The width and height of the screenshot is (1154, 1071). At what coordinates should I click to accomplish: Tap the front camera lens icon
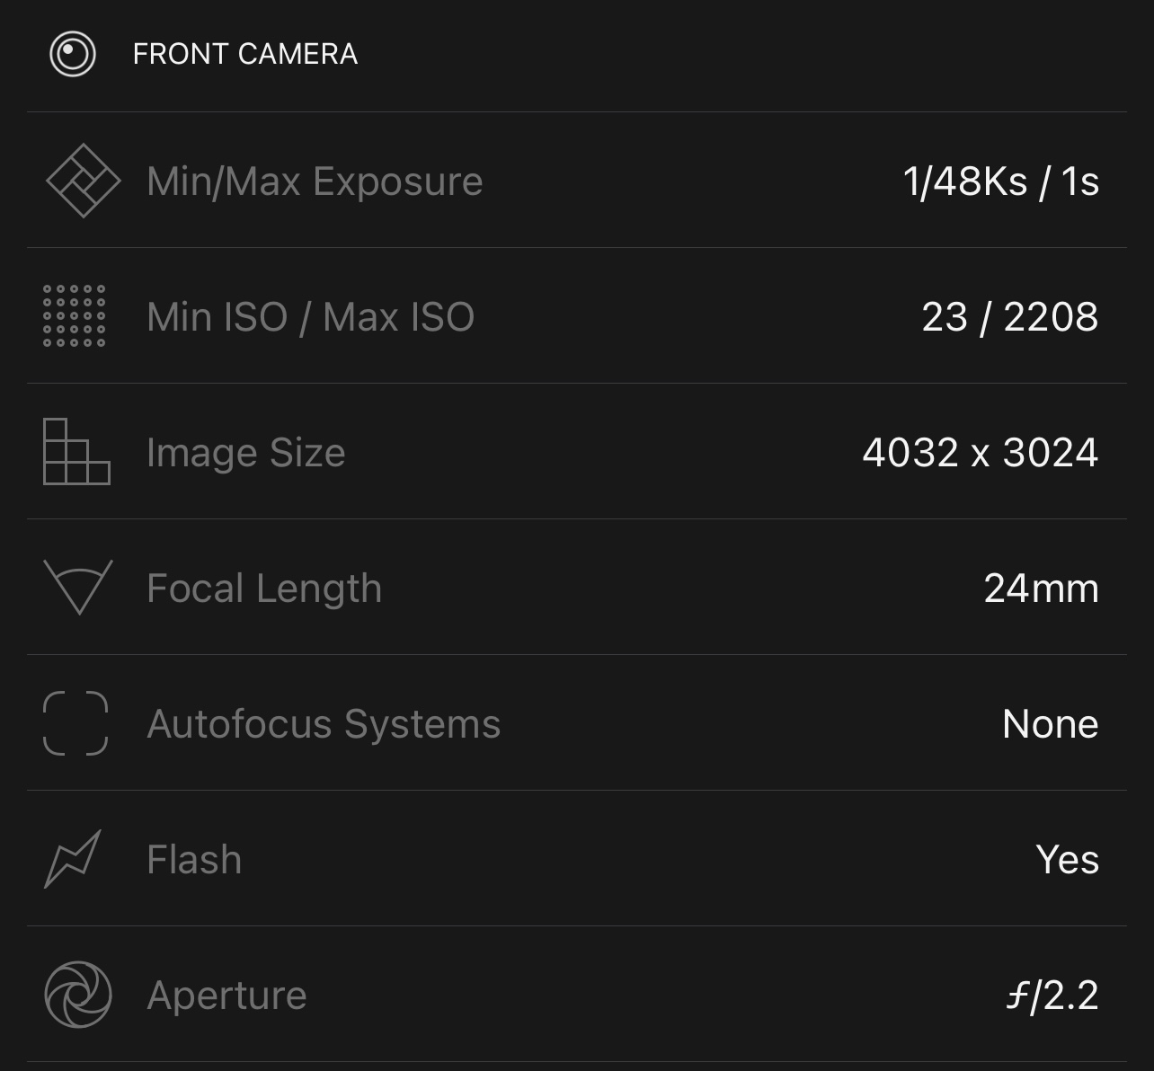click(72, 54)
